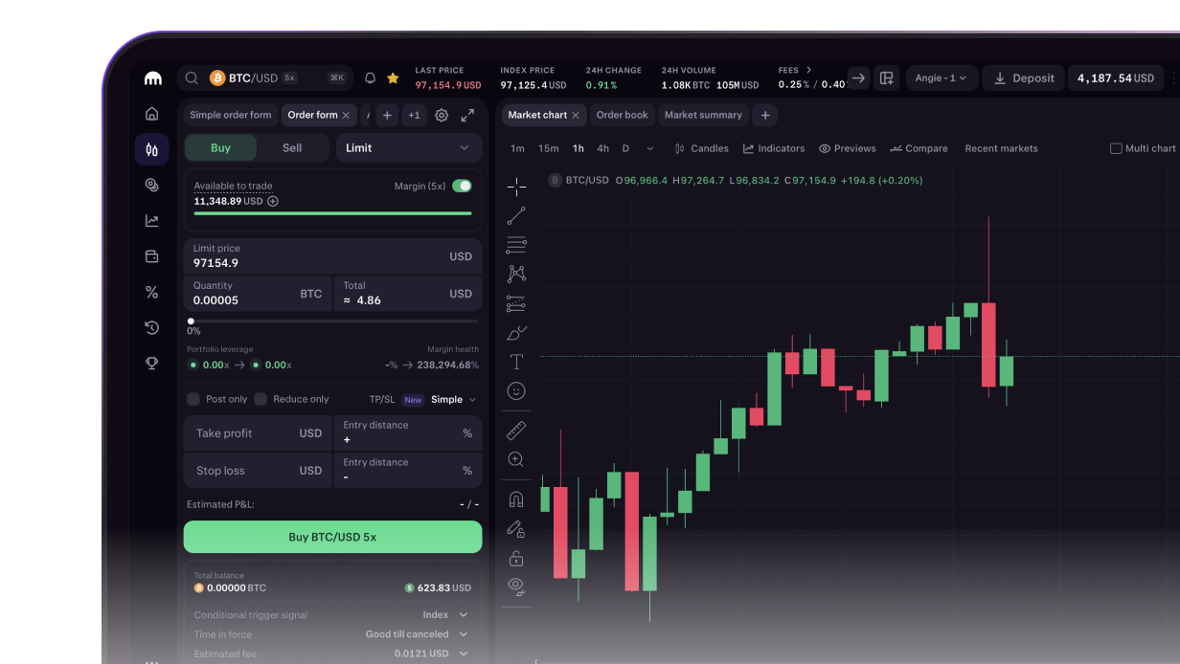This screenshot has width=1180, height=664.
Task: Select the ruler measure tool
Action: 516,431
